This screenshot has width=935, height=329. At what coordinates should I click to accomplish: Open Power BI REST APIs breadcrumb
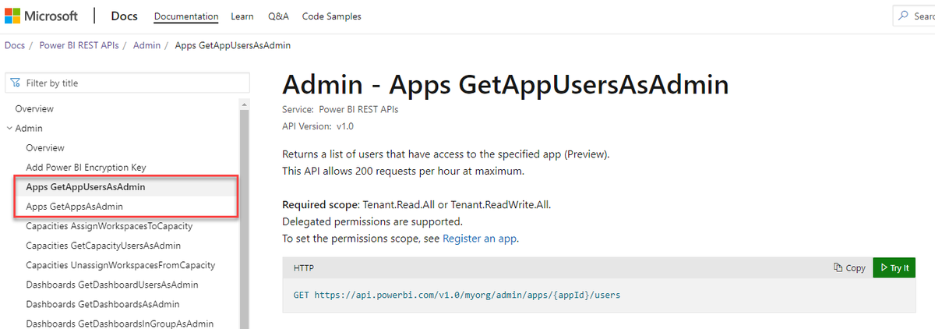79,45
